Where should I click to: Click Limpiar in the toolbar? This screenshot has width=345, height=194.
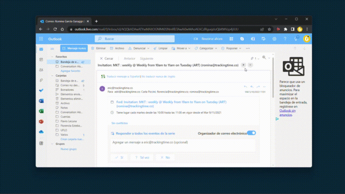click(161, 48)
